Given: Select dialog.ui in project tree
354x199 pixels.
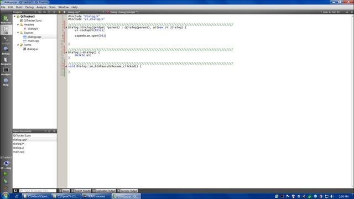Looking at the screenshot, I should click(33, 49).
